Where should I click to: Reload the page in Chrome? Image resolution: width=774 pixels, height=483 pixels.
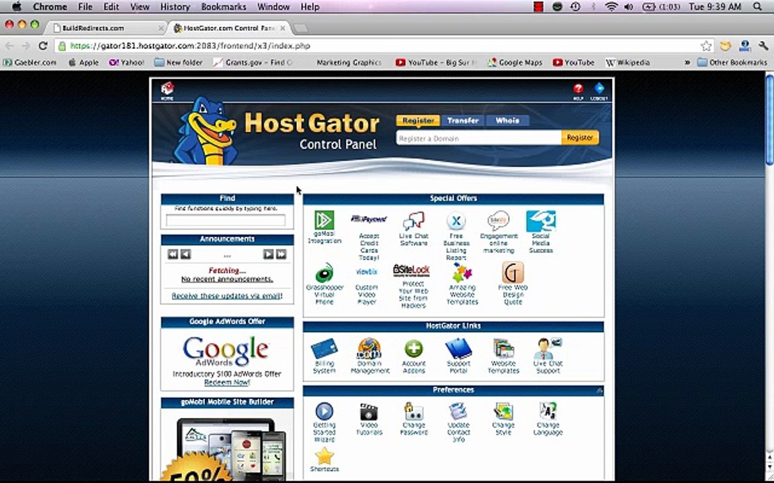pos(43,46)
